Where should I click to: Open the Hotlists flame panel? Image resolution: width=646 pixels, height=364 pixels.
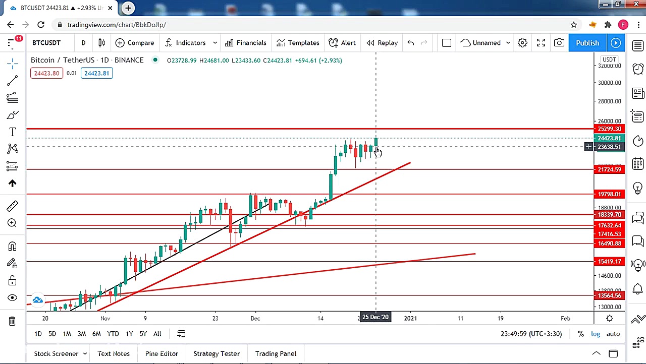tap(638, 141)
